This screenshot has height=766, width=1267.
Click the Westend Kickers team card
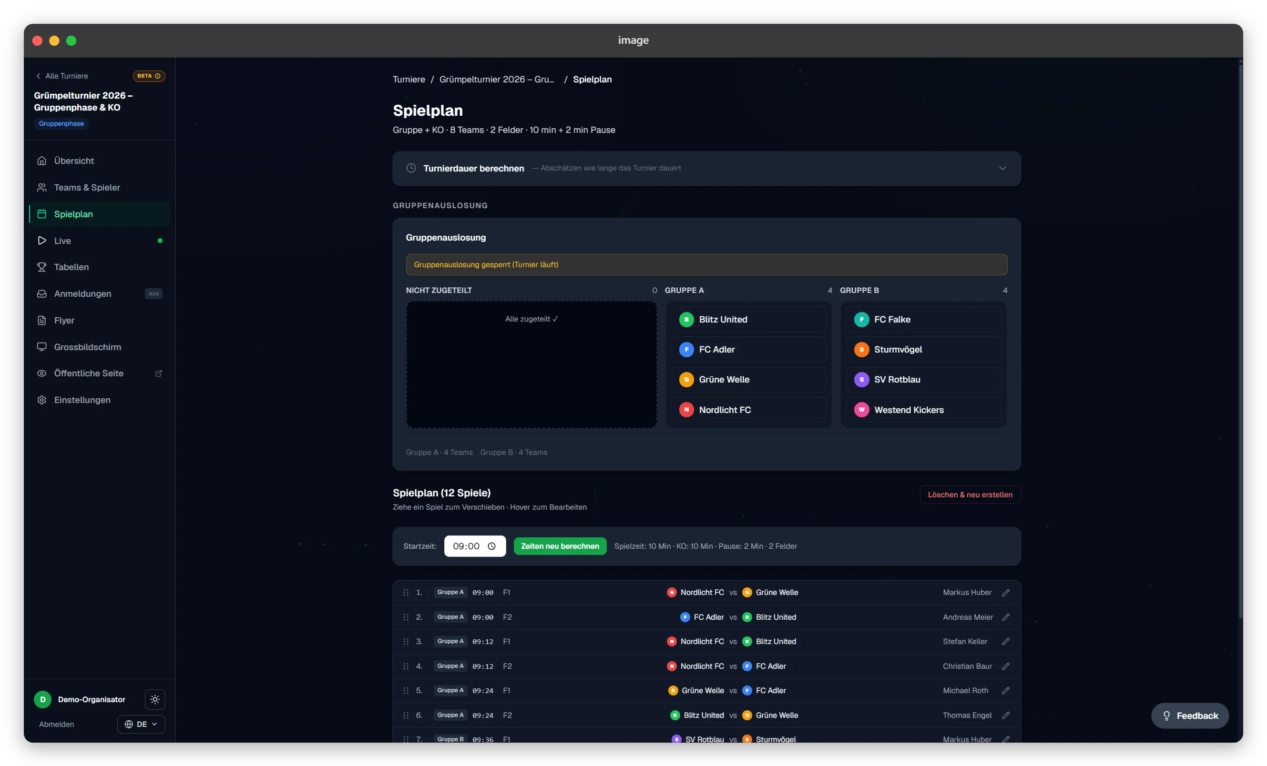click(923, 410)
